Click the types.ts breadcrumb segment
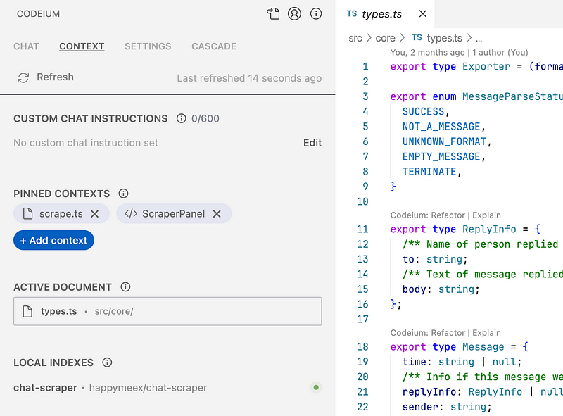The image size is (563, 416). click(445, 38)
